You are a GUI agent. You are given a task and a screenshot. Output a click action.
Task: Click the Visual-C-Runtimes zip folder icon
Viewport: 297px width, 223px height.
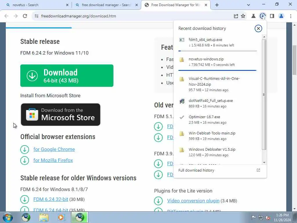[x=182, y=79]
